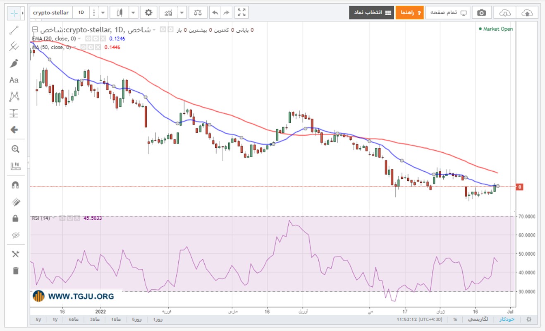
Task: Redo the last undone chart action
Action: tap(226, 12)
